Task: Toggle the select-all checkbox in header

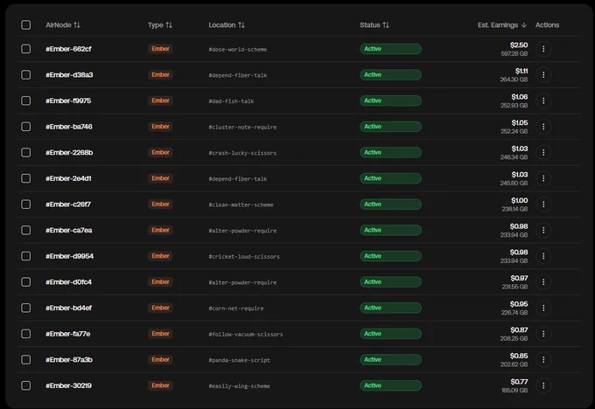Action: click(x=25, y=25)
